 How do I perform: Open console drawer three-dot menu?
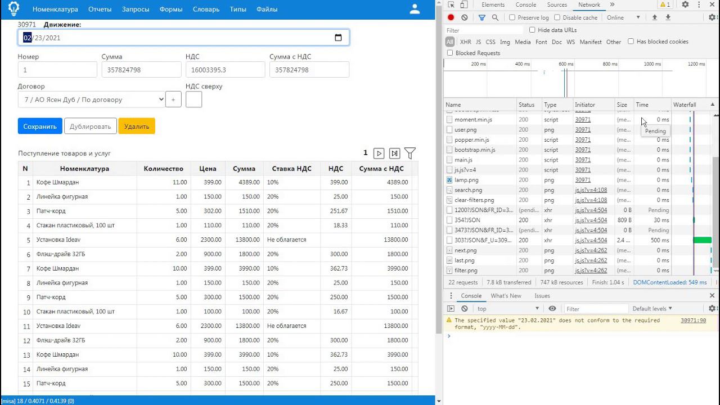point(451,296)
